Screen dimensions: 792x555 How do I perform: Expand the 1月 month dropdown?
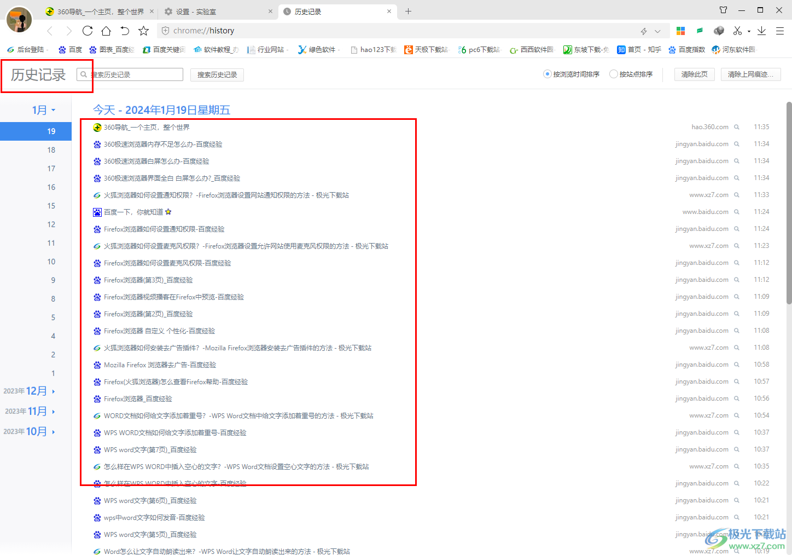pyautogui.click(x=44, y=110)
